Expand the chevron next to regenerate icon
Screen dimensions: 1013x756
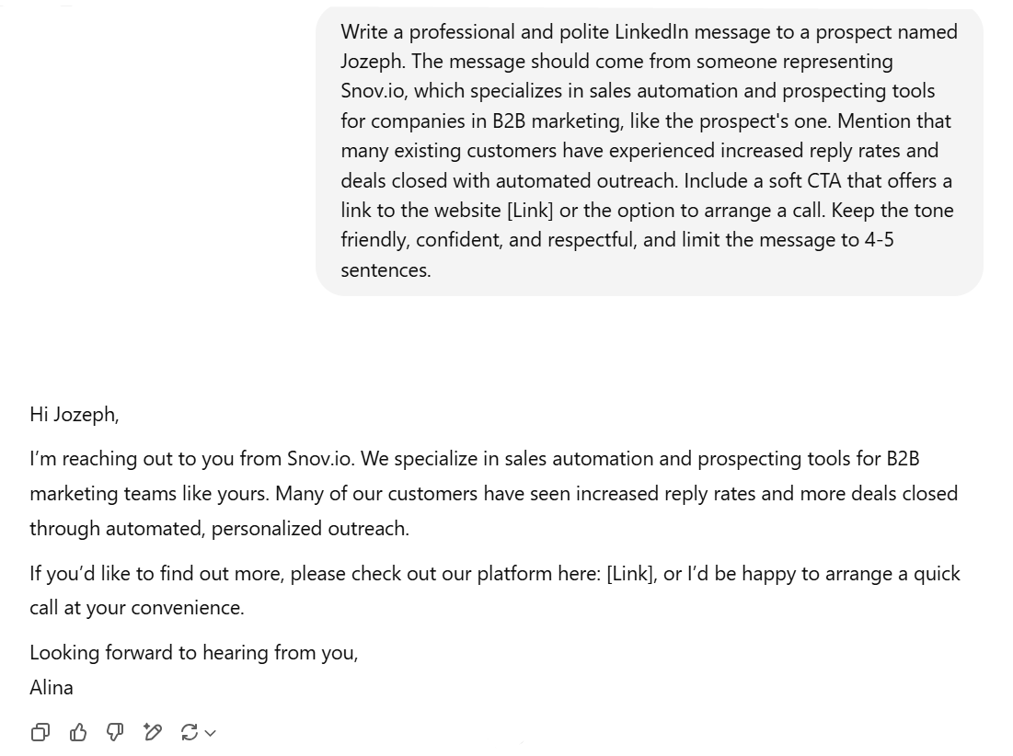[210, 733]
